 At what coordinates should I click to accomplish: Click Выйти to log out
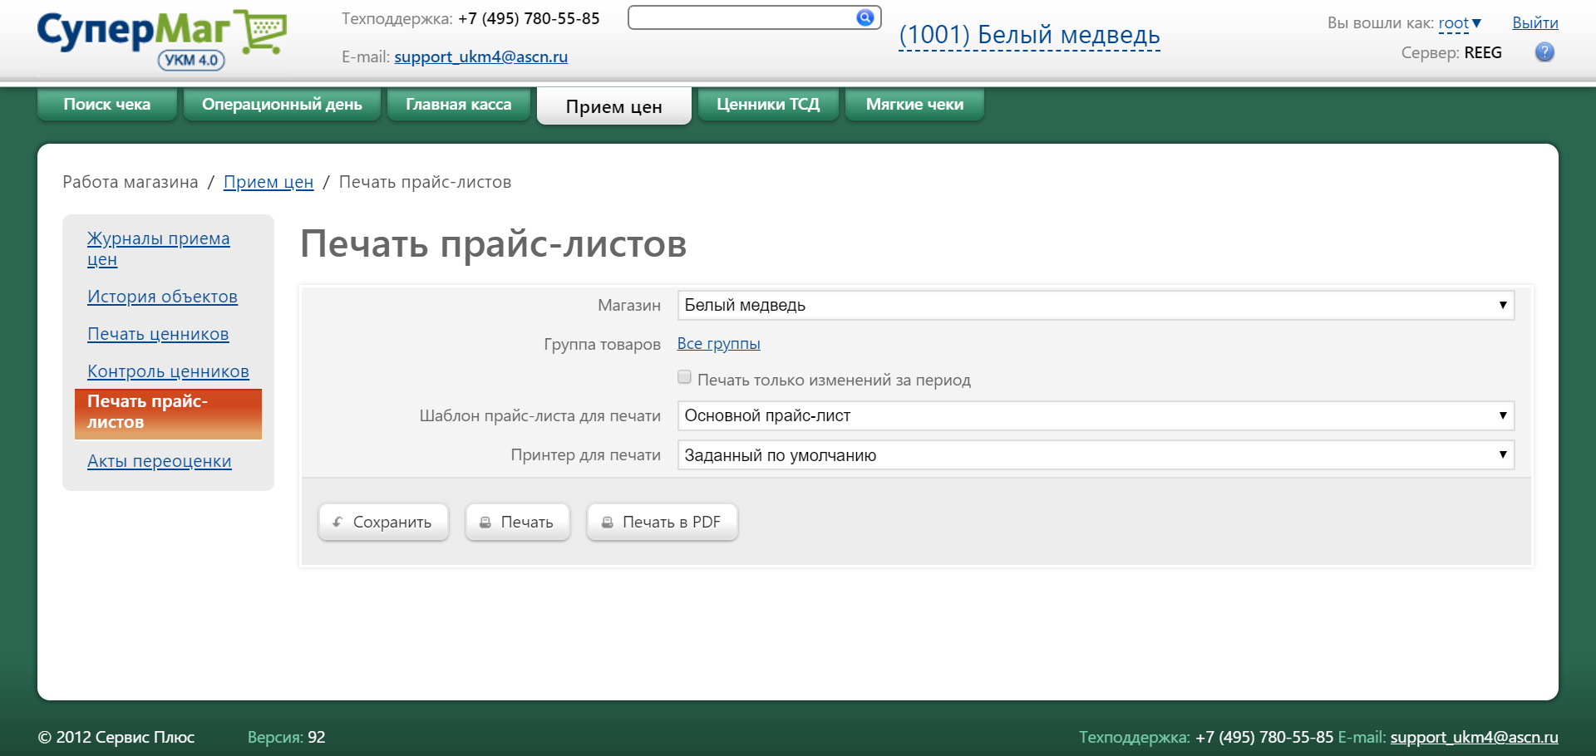pyautogui.click(x=1535, y=23)
